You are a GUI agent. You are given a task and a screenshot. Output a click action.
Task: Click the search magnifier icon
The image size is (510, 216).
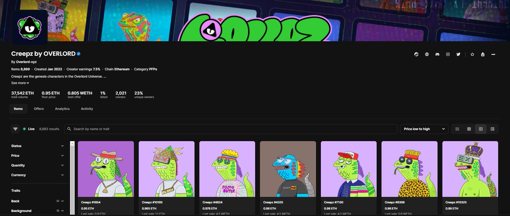(69, 129)
